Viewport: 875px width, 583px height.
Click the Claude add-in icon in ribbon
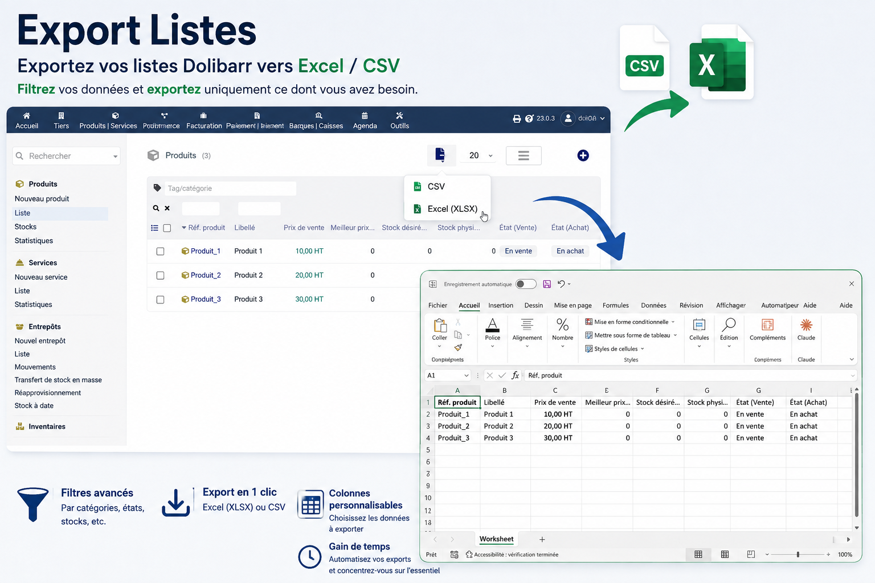coord(806,325)
